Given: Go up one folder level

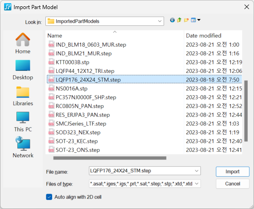Looking at the screenshot, I should (179, 20).
